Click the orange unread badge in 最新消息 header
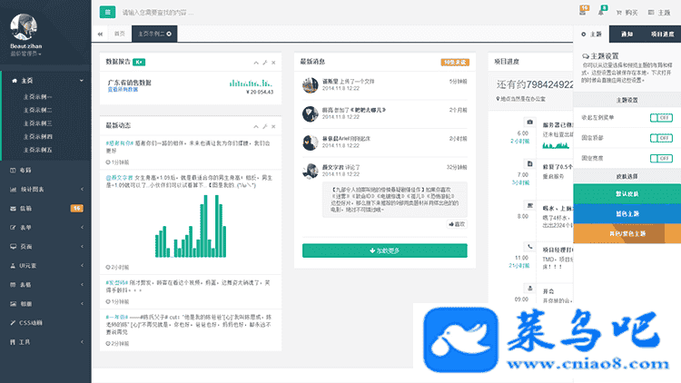Screen dimensions: 681x383 click(x=455, y=62)
